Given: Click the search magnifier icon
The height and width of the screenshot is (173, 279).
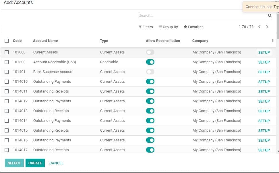Looking at the screenshot, I should point(269,16).
